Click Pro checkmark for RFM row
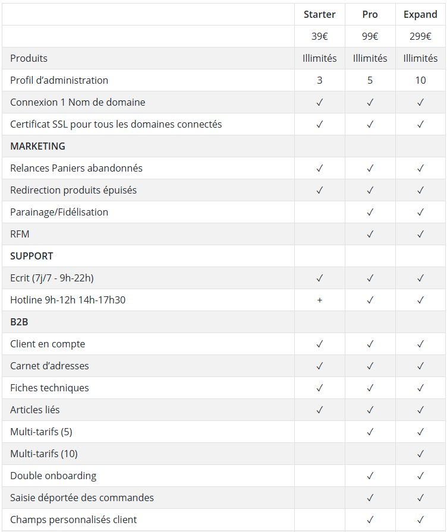The height and width of the screenshot is (532, 447). [x=370, y=234]
